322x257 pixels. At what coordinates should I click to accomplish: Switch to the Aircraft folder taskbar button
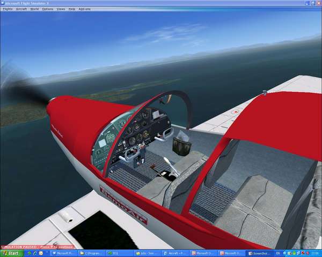pos(174,253)
